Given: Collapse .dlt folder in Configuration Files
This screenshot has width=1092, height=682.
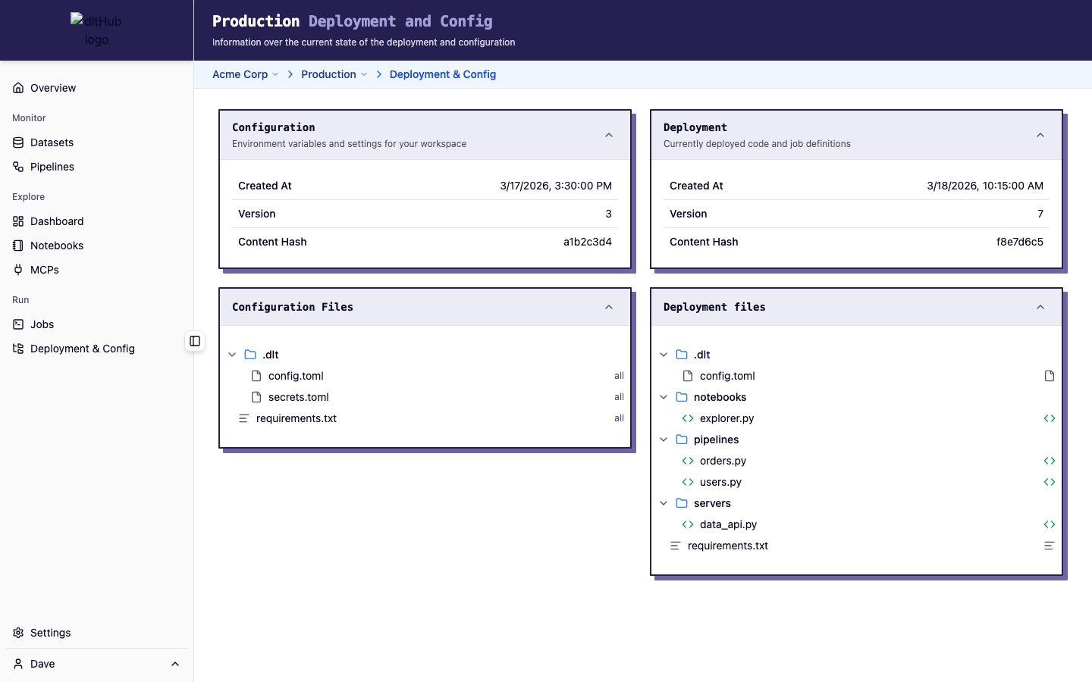Looking at the screenshot, I should click(232, 355).
